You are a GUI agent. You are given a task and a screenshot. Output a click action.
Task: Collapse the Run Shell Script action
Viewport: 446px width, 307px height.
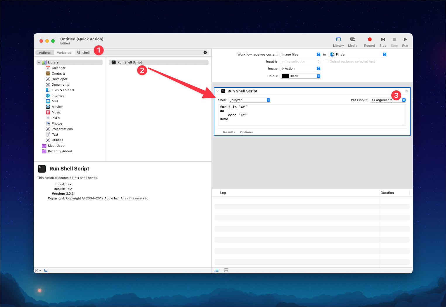[x=217, y=91]
